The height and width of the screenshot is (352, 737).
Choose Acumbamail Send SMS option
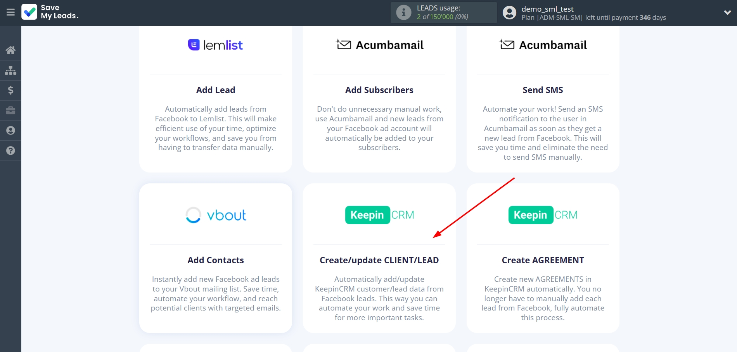click(x=542, y=90)
